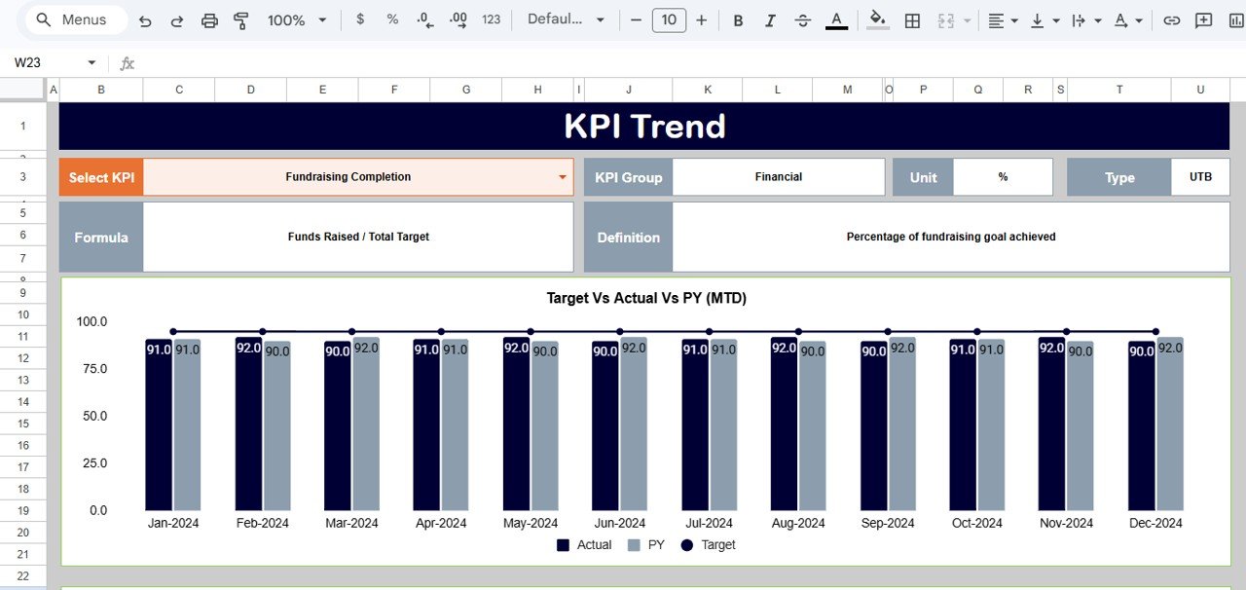Click the Select KPI label cell
The image size is (1246, 590).
click(101, 177)
